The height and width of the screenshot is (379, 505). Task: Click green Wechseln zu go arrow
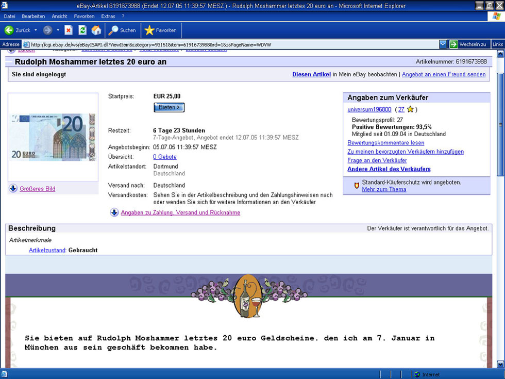pyautogui.click(x=453, y=44)
